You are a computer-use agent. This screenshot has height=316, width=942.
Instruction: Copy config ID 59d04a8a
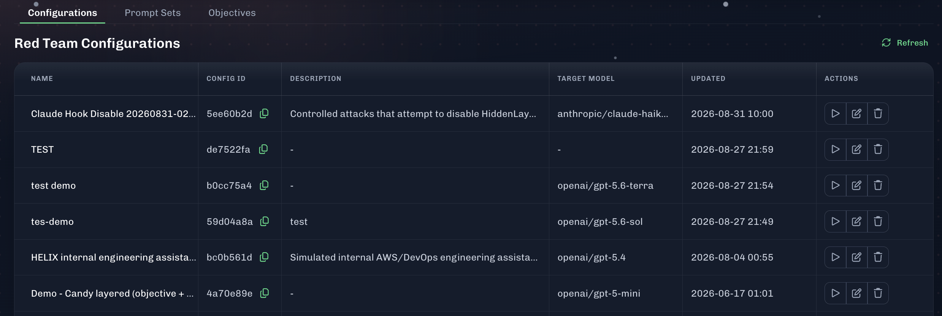pyautogui.click(x=265, y=221)
